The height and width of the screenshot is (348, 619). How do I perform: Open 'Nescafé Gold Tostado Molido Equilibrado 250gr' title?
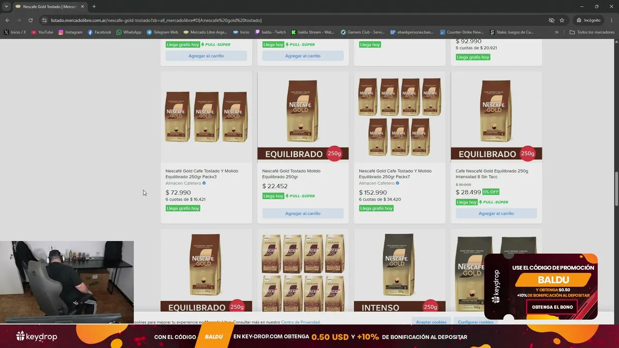coord(291,174)
